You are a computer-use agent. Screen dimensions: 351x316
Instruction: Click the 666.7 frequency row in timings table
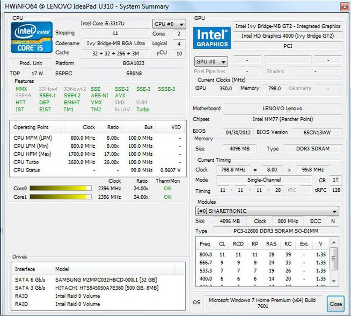tap(262, 263)
